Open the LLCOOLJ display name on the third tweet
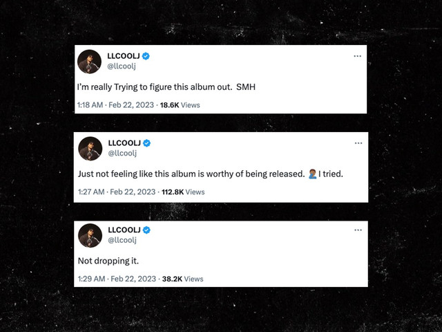 coord(124,230)
